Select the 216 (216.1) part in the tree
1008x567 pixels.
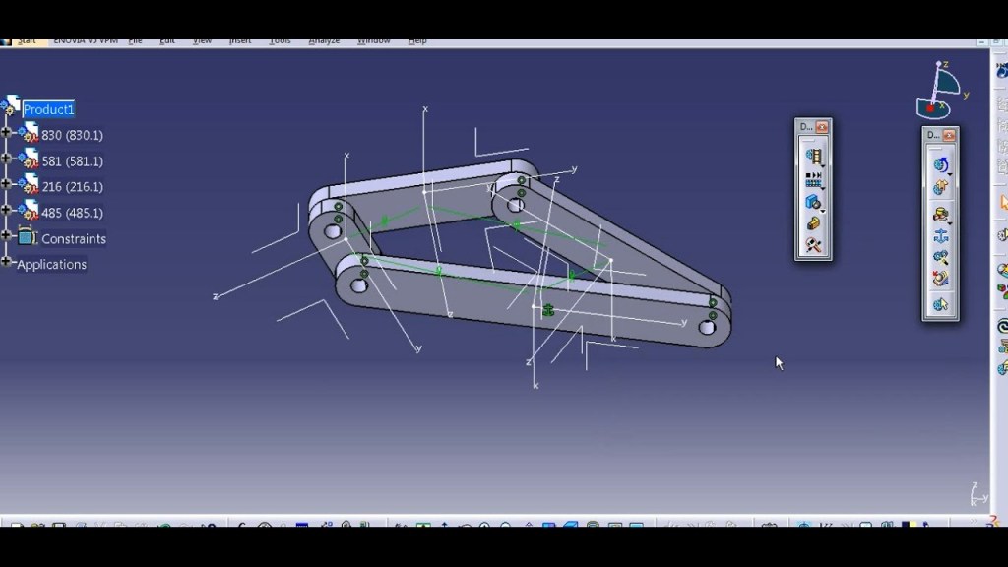pos(72,187)
